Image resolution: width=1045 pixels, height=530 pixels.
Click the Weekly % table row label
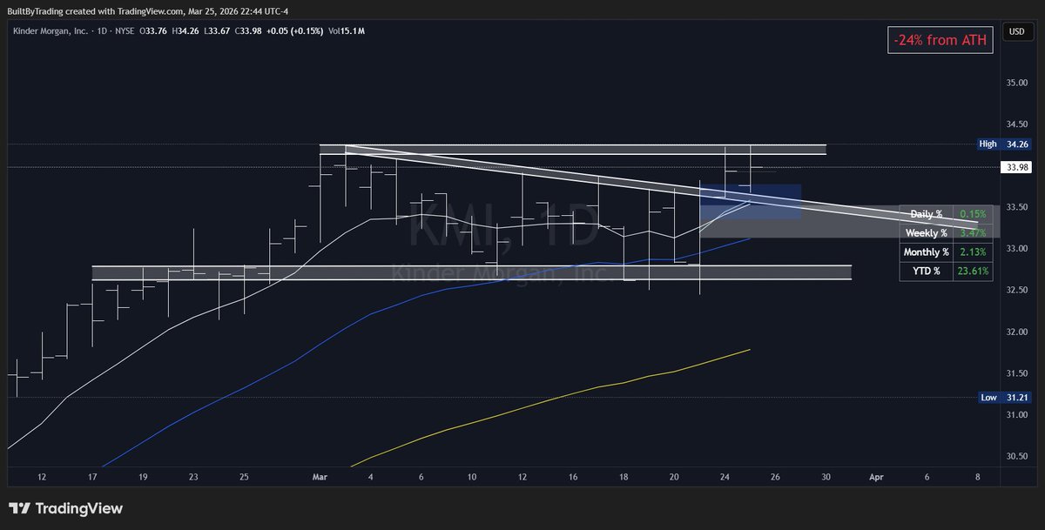927,233
